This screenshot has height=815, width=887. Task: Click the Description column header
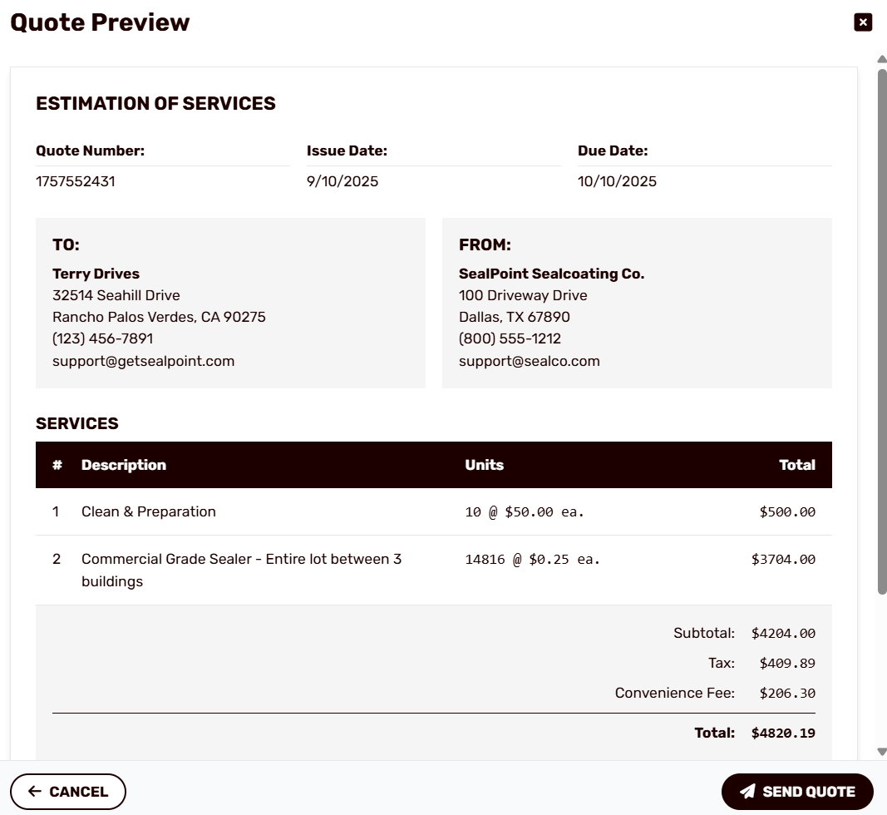point(124,465)
